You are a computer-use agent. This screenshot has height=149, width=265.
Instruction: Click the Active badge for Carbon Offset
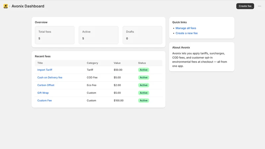[143, 85]
